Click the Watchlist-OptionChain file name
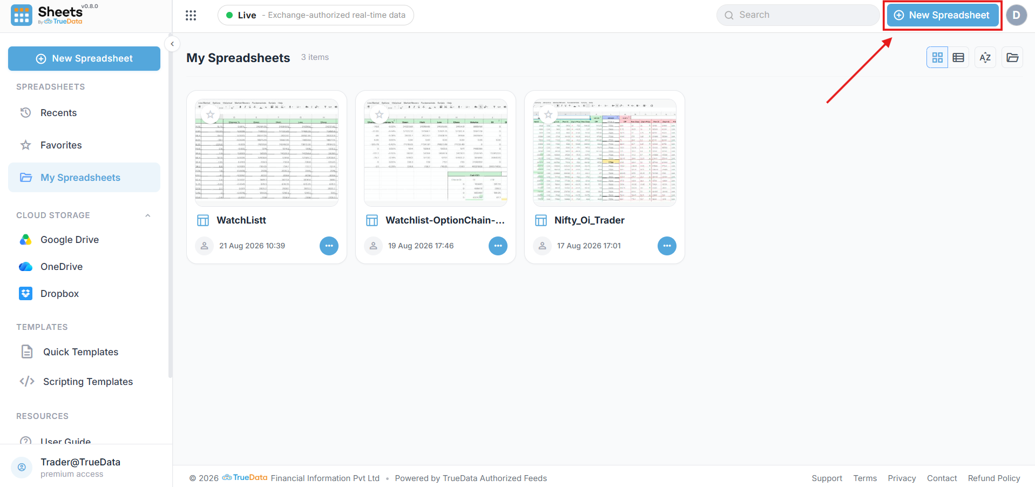 tap(445, 220)
